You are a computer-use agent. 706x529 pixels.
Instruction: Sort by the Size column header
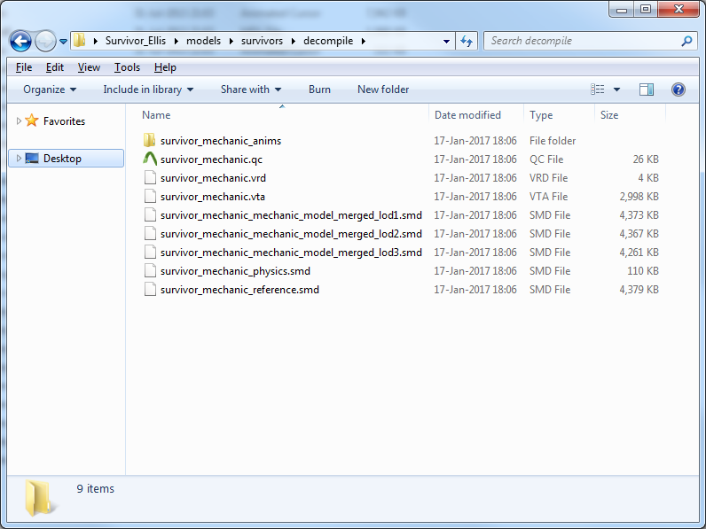pos(609,115)
